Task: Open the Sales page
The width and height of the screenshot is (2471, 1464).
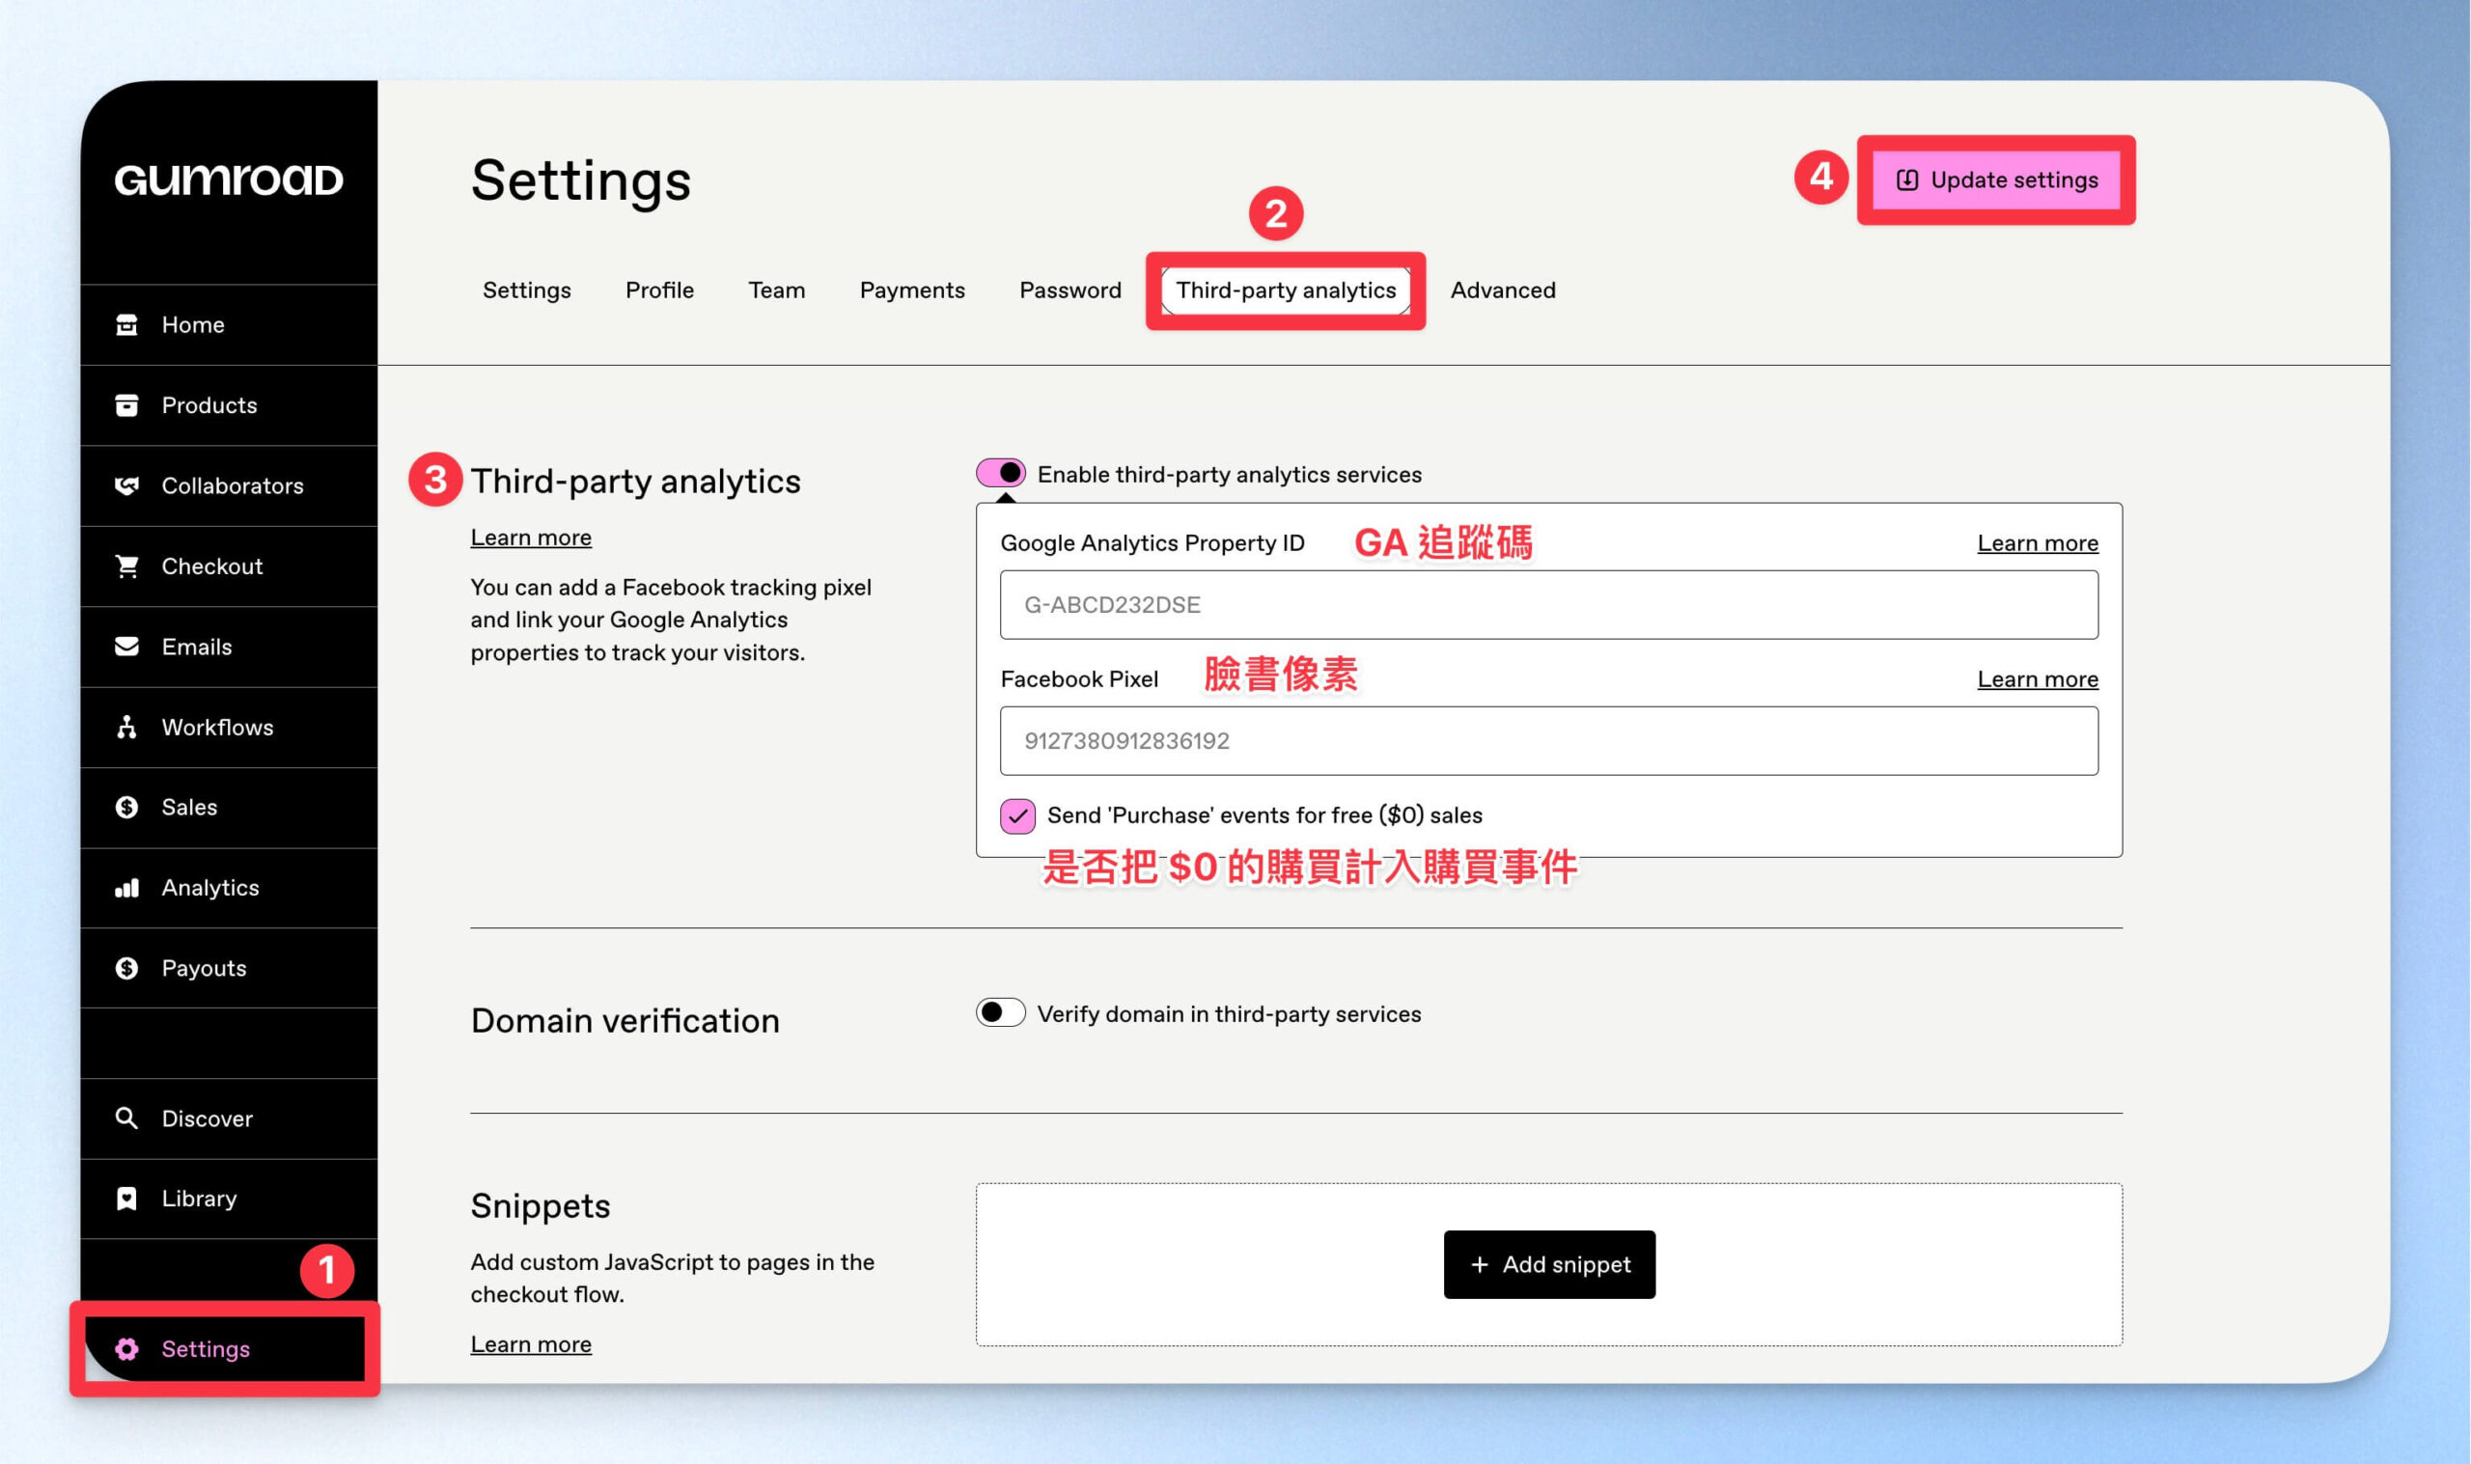Action: point(229,807)
